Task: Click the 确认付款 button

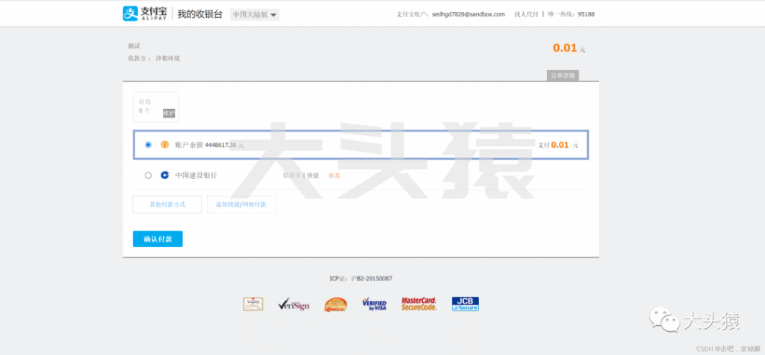Action: coord(158,239)
